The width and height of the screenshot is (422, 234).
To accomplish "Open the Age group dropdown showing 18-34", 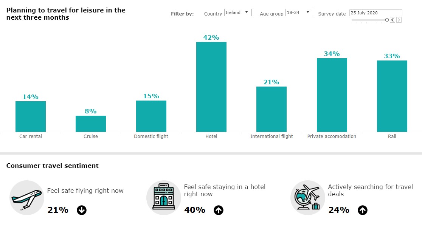I will click(x=299, y=13).
